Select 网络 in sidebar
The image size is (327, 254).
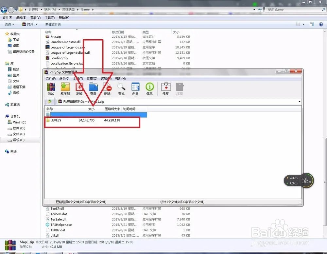point(11,151)
